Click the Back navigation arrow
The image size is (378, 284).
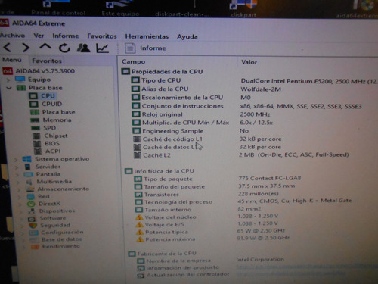point(8,47)
